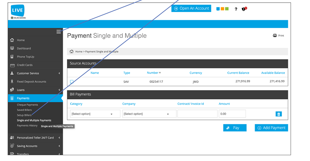Image resolution: width=310 pixels, height=161 pixels.
Task: Click the Customer Service person icon
Action: 12,73
